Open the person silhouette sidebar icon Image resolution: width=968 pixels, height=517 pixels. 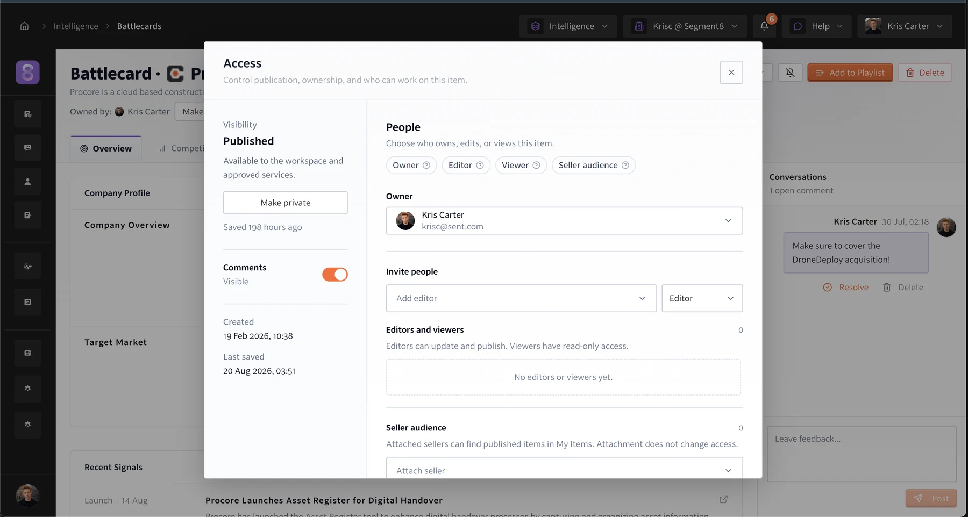(x=27, y=182)
